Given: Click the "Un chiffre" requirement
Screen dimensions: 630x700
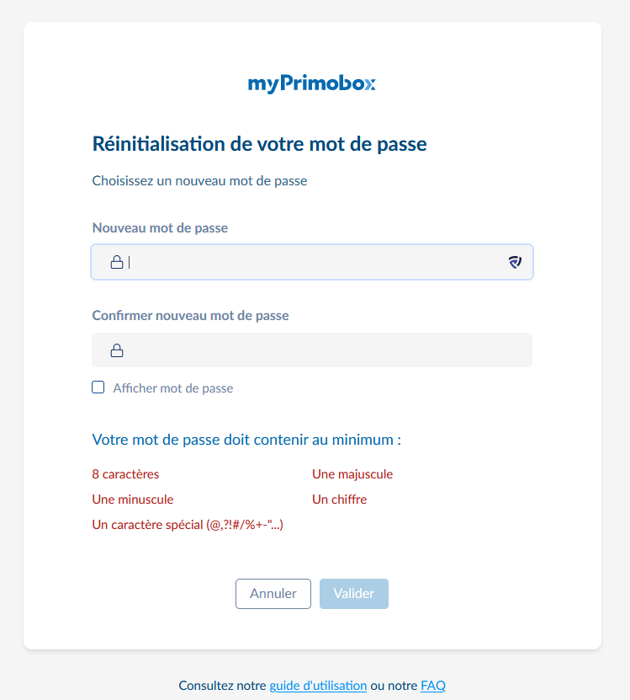Looking at the screenshot, I should (x=340, y=500).
